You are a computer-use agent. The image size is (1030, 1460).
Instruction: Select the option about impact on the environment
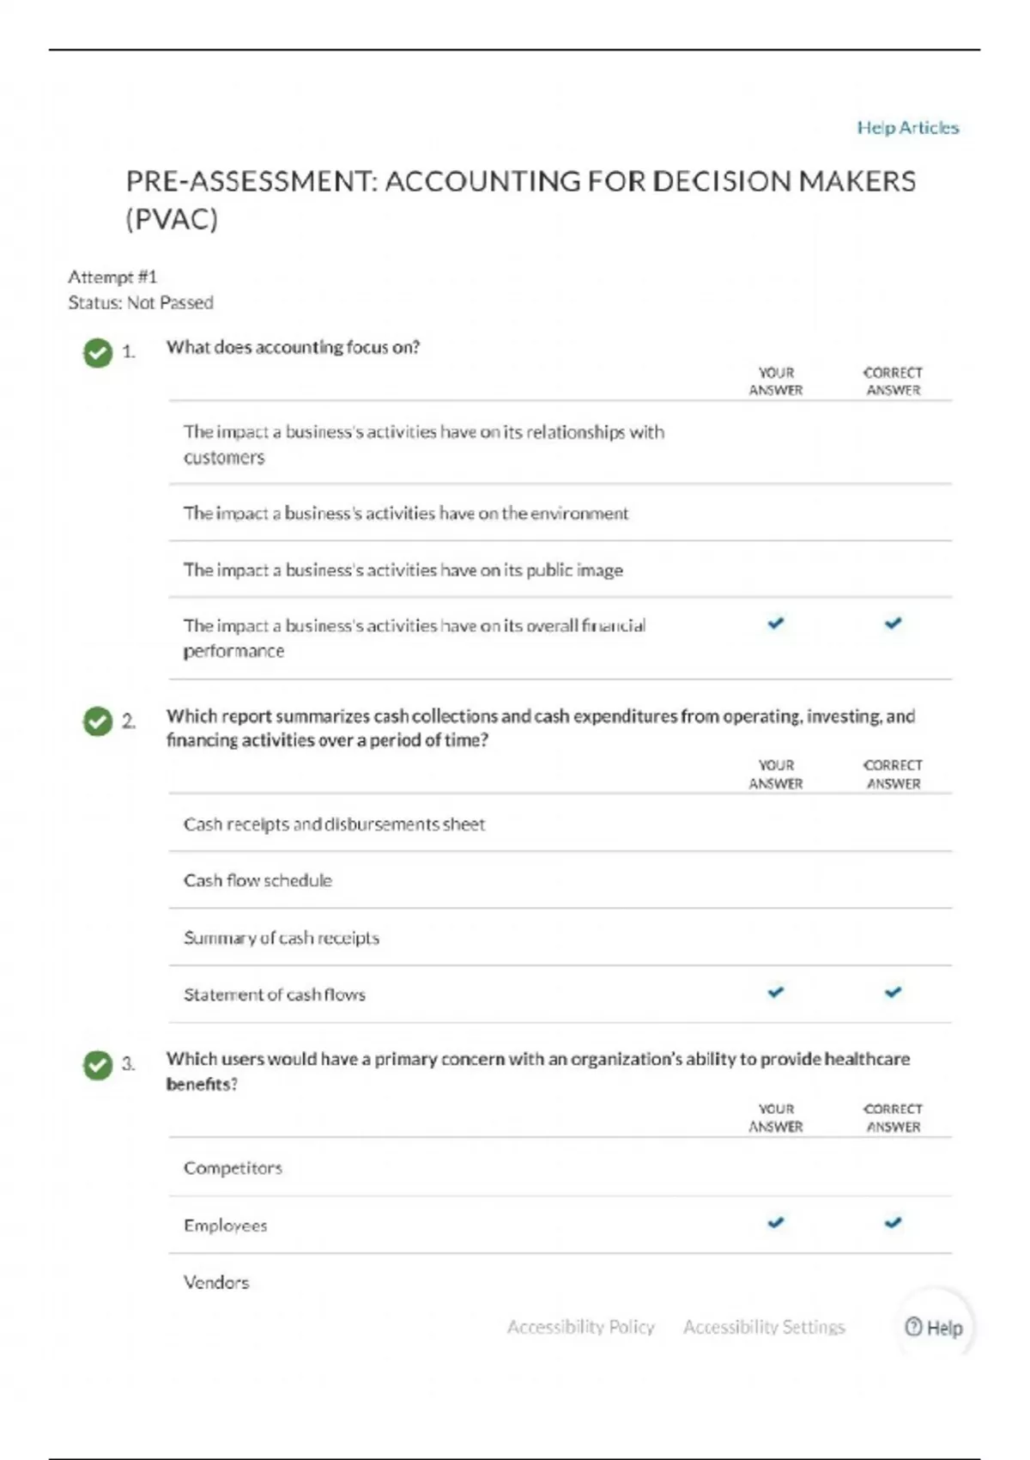(405, 514)
